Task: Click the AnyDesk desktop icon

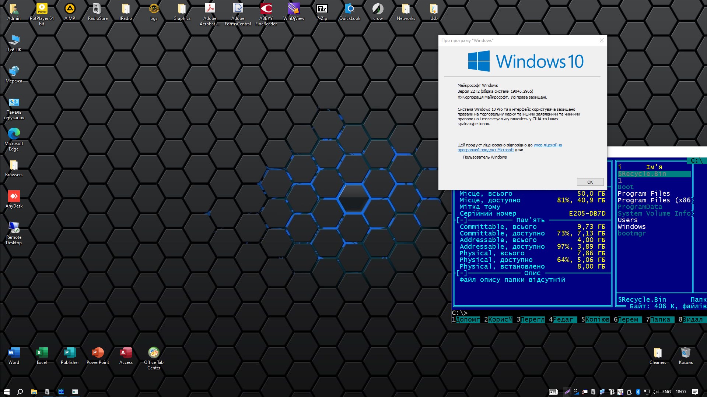Action: point(14,197)
